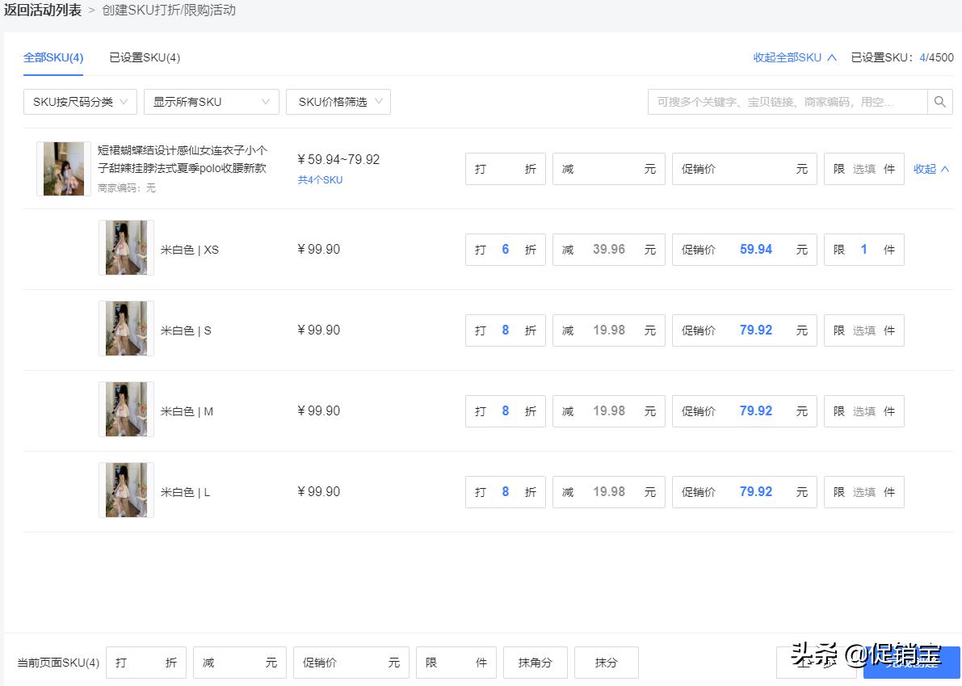Click the main product thumbnail image
The height and width of the screenshot is (686, 962).
(62, 169)
